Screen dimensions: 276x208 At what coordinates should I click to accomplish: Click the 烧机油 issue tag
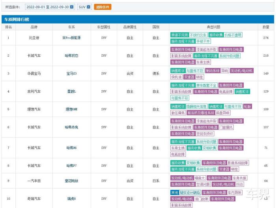click(177, 77)
